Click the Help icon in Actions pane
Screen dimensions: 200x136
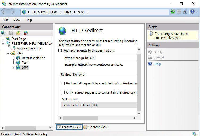pyautogui.click(x=150, y=64)
